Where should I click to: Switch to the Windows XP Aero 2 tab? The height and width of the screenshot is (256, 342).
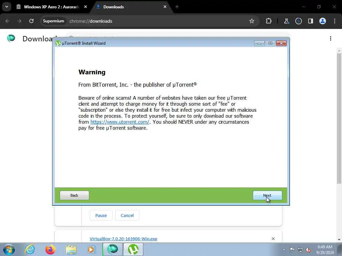(x=51, y=7)
